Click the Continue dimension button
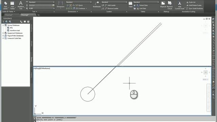The height and width of the screenshot is (122, 217). tap(80, 8)
